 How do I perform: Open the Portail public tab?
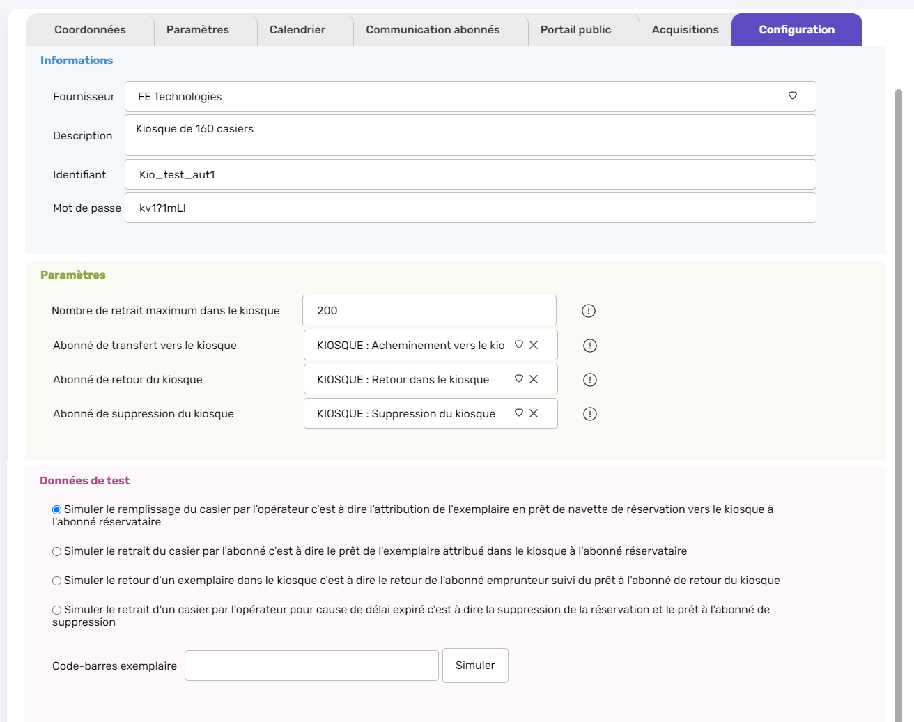point(575,30)
